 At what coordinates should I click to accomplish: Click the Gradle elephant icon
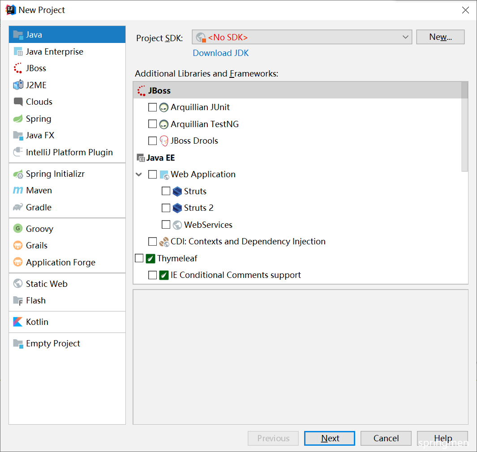tap(18, 207)
